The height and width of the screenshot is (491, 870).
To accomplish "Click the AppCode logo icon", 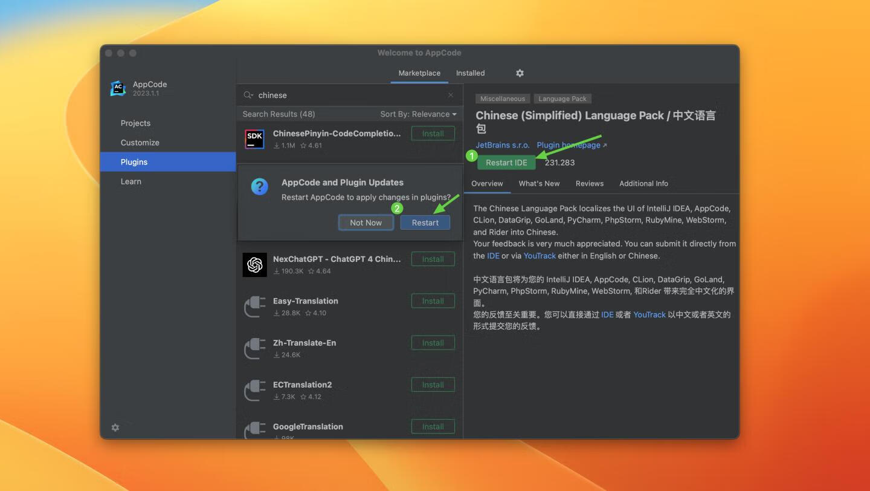I will (x=118, y=88).
